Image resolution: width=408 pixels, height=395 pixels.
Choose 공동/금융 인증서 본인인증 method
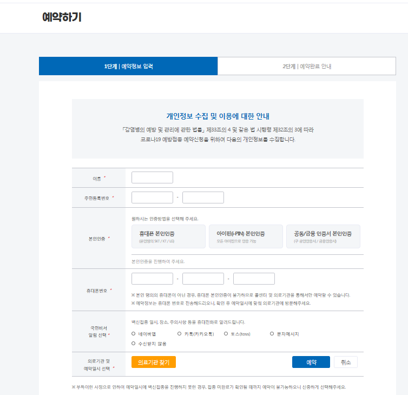(323, 236)
